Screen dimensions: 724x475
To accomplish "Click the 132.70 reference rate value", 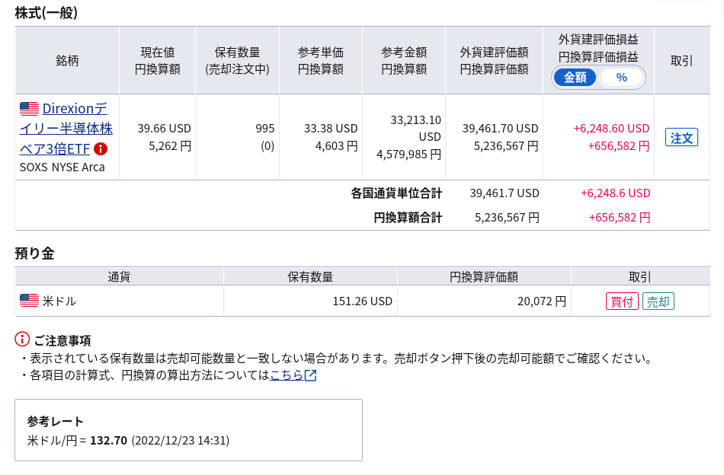I will 108,441.
